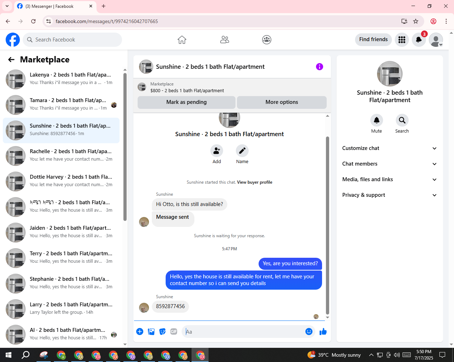This screenshot has width=454, height=362.
Task: Click Mark as pending button
Action: [187, 102]
